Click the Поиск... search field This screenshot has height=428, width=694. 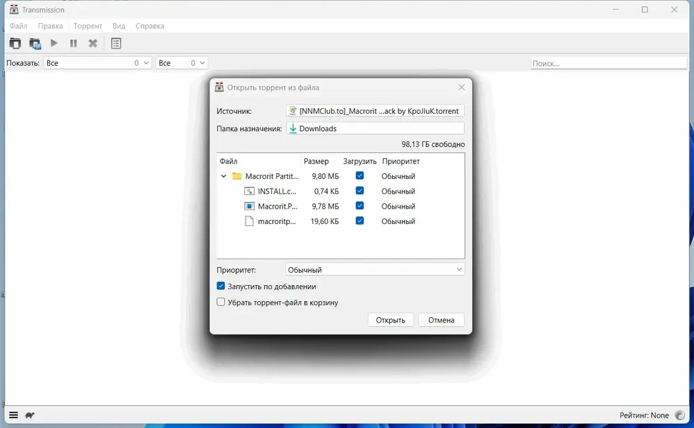pos(609,63)
